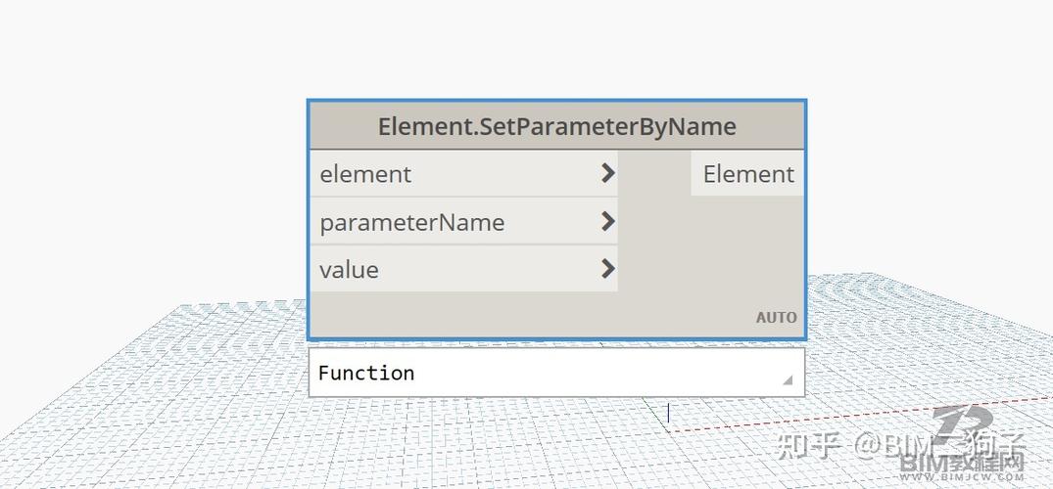This screenshot has height=489, width=1053.
Task: Click the preview bubble corner triangle icon
Action: tap(787, 380)
